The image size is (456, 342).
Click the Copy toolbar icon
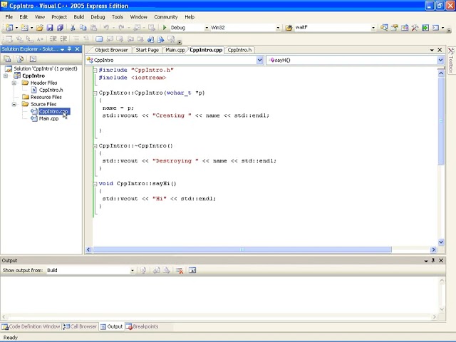tap(83, 28)
